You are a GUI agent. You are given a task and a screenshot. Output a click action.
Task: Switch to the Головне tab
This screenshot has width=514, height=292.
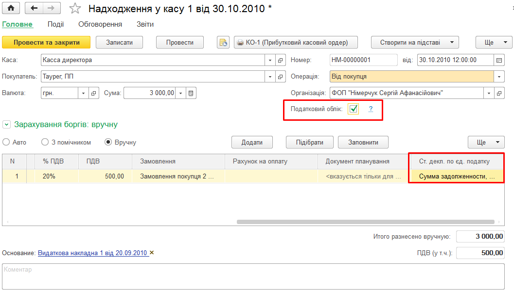(x=18, y=24)
